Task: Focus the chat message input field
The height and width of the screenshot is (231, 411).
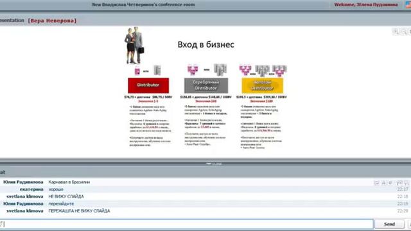Action: click(x=186, y=224)
